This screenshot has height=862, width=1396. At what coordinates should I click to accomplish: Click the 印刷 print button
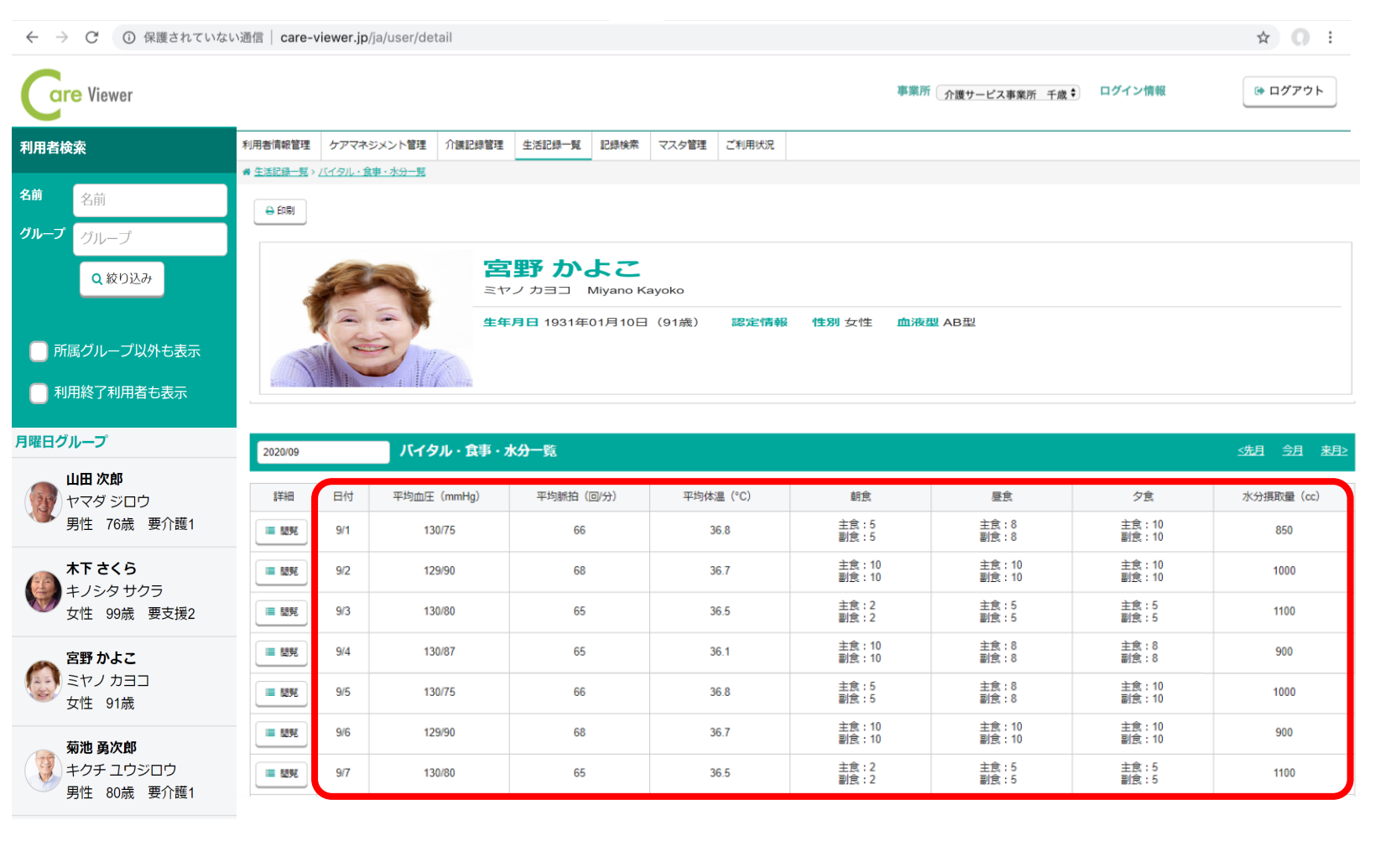point(280,210)
